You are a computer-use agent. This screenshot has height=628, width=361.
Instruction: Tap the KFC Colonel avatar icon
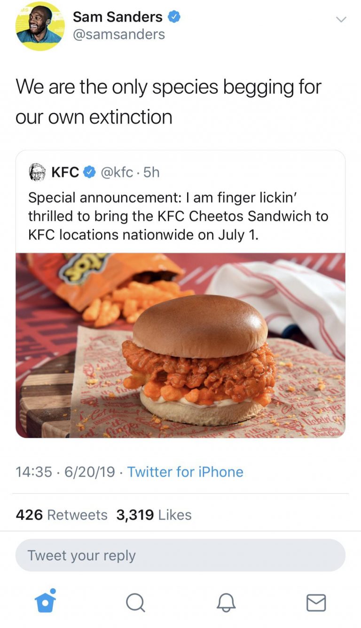point(37,172)
